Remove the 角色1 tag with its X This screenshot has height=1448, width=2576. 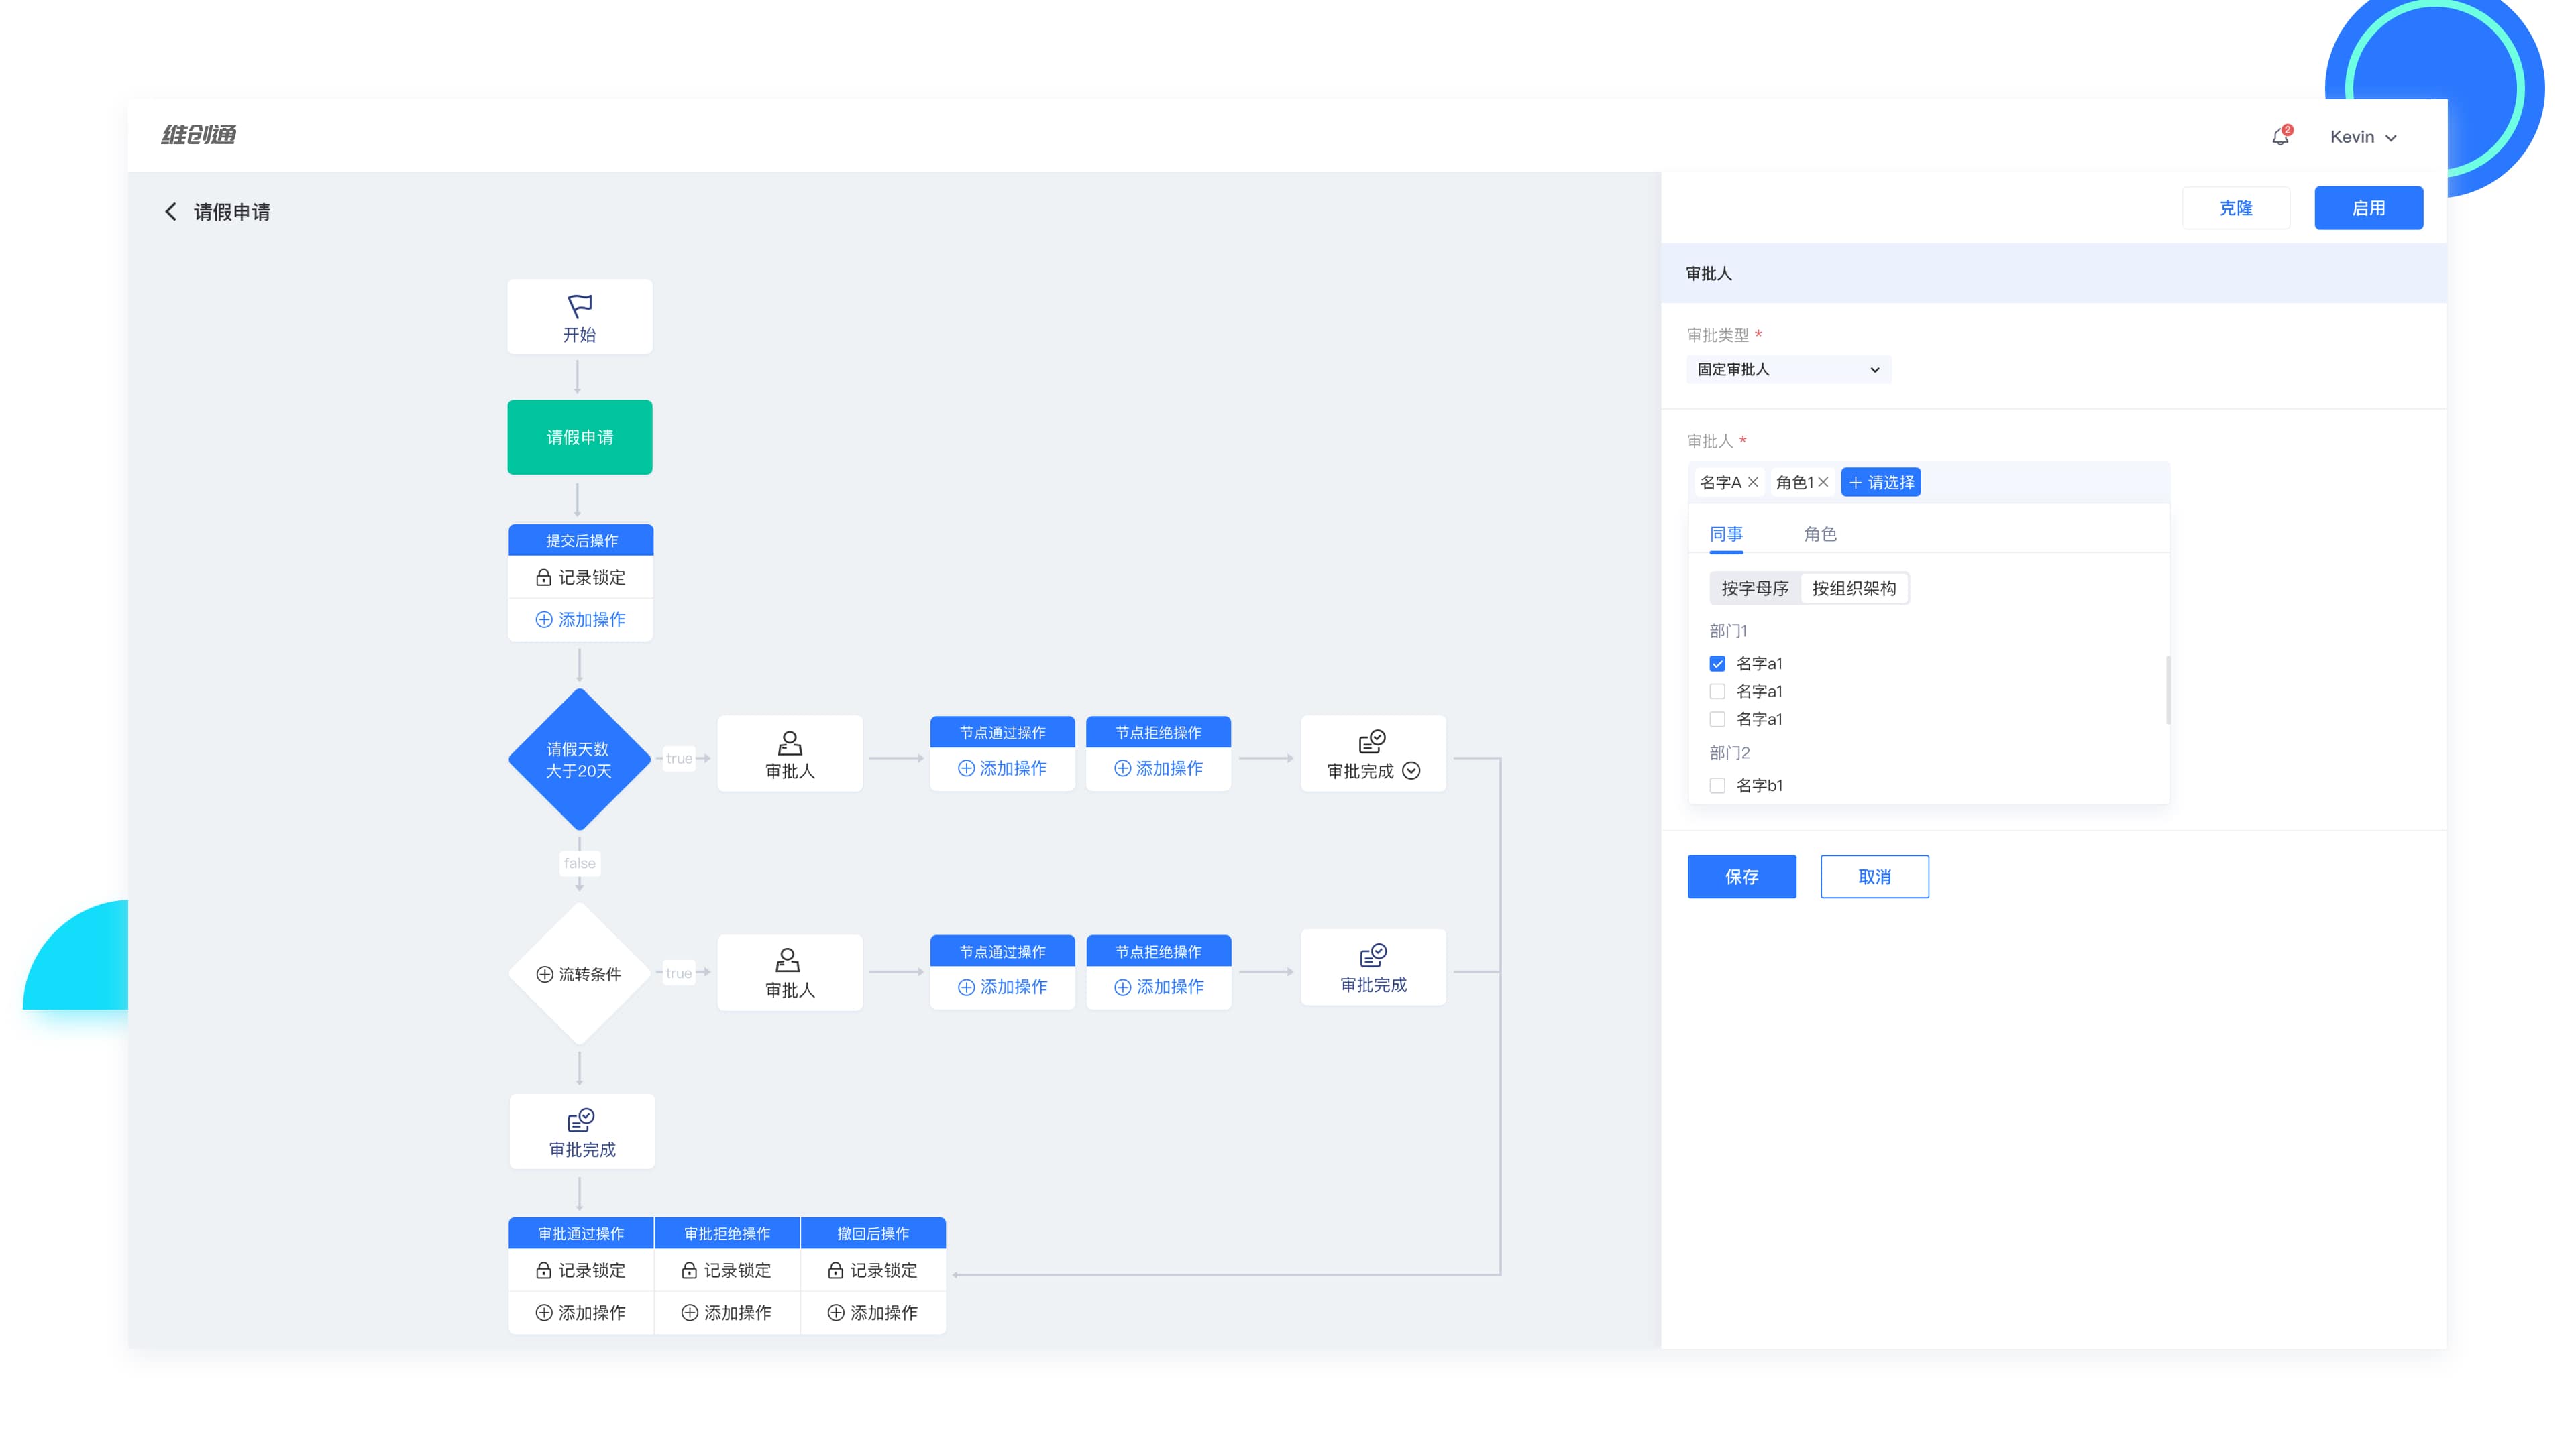(x=1823, y=483)
